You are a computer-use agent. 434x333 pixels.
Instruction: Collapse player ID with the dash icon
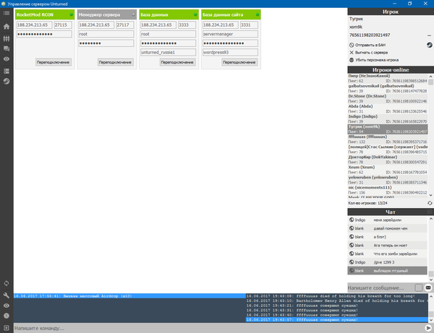click(x=429, y=35)
